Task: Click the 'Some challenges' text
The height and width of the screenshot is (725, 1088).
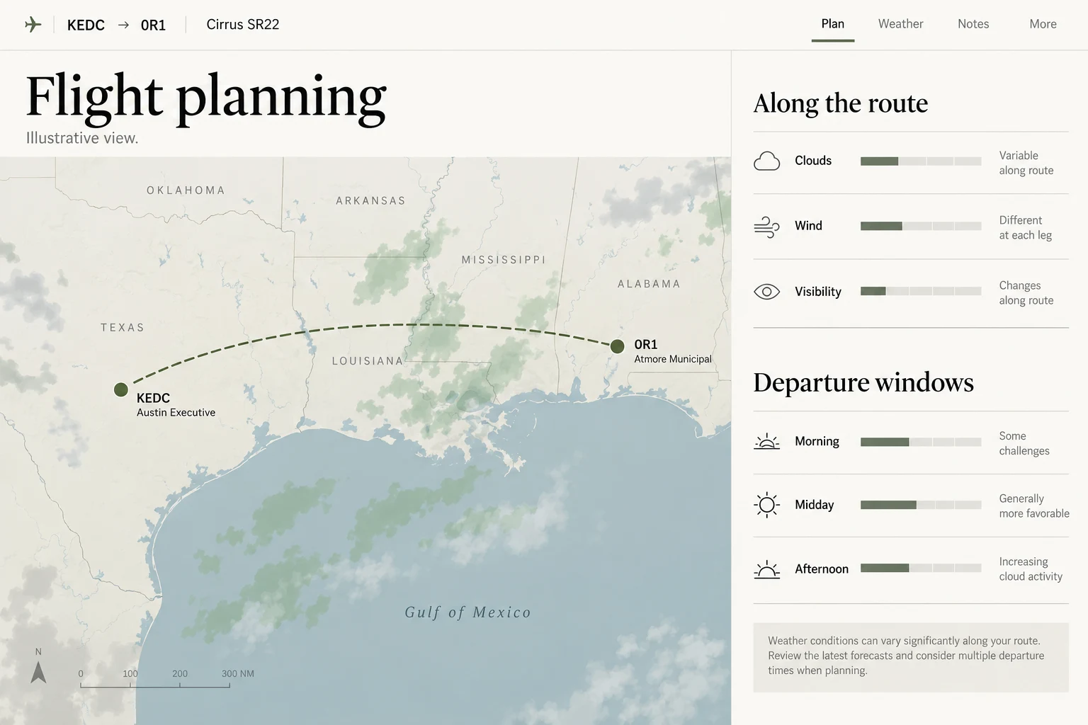Action: (1024, 443)
